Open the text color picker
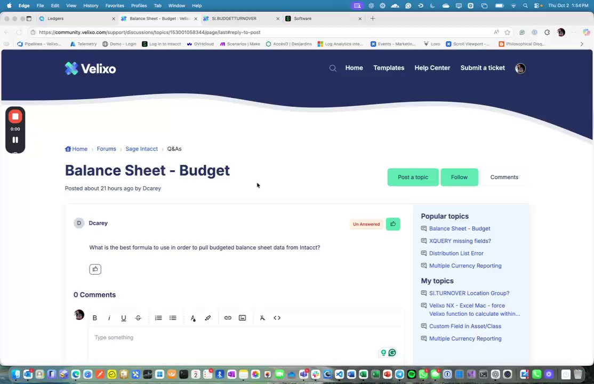 pos(193,318)
